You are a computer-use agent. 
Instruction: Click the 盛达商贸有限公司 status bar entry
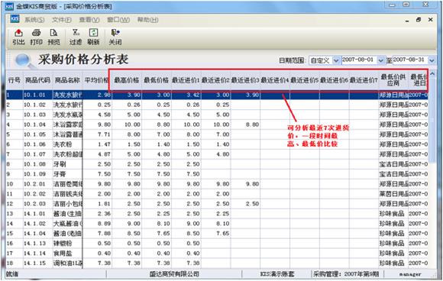tap(174, 274)
